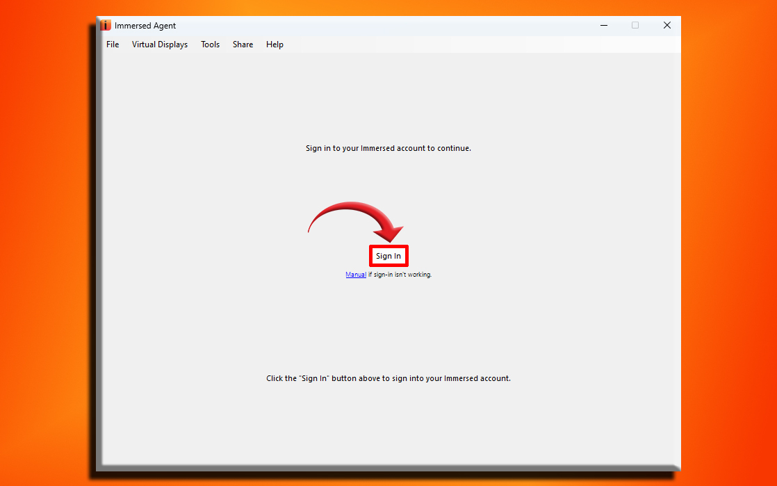This screenshot has width=777, height=486.
Task: Click the "Sign in to your Immersed account" heading
Action: [x=388, y=148]
